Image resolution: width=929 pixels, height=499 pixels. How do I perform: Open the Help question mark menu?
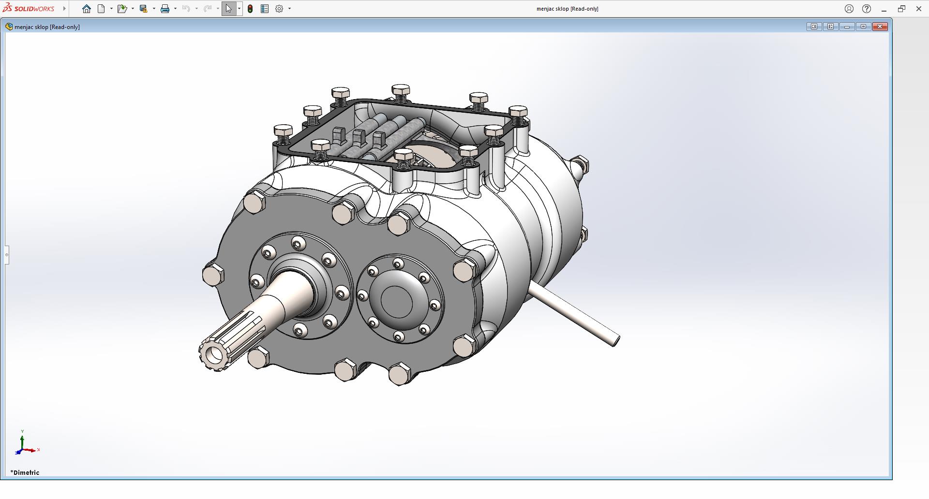(867, 9)
